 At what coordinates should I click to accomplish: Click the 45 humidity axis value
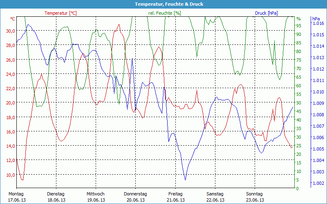299,111
